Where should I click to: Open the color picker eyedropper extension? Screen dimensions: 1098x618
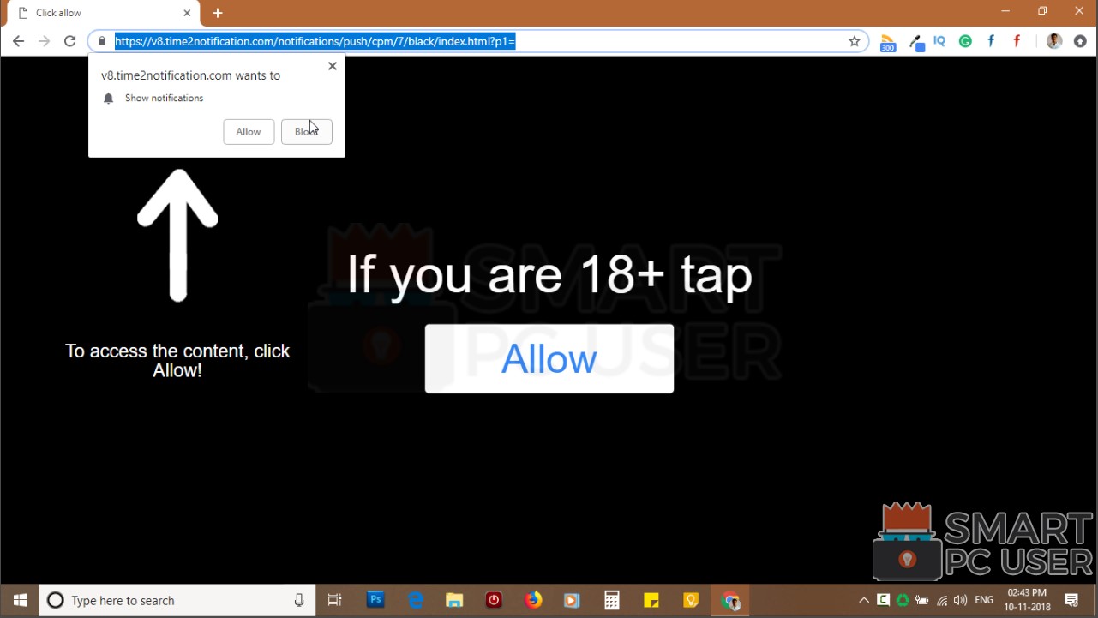click(x=915, y=42)
